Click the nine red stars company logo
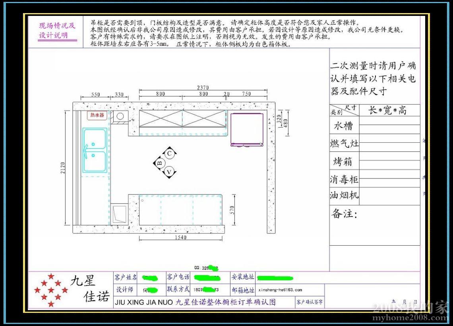 50,290
